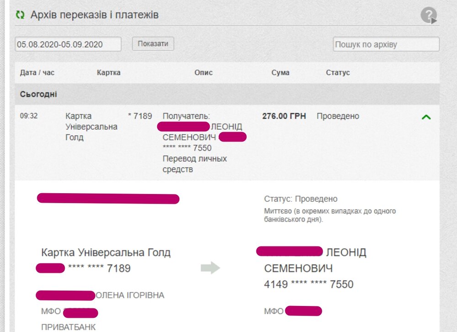Click the gray transfer direction arrow
Screen dimensions: 457x332
click(210, 269)
